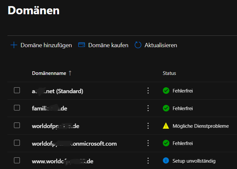Sort by the Domänenname column header

coord(49,73)
